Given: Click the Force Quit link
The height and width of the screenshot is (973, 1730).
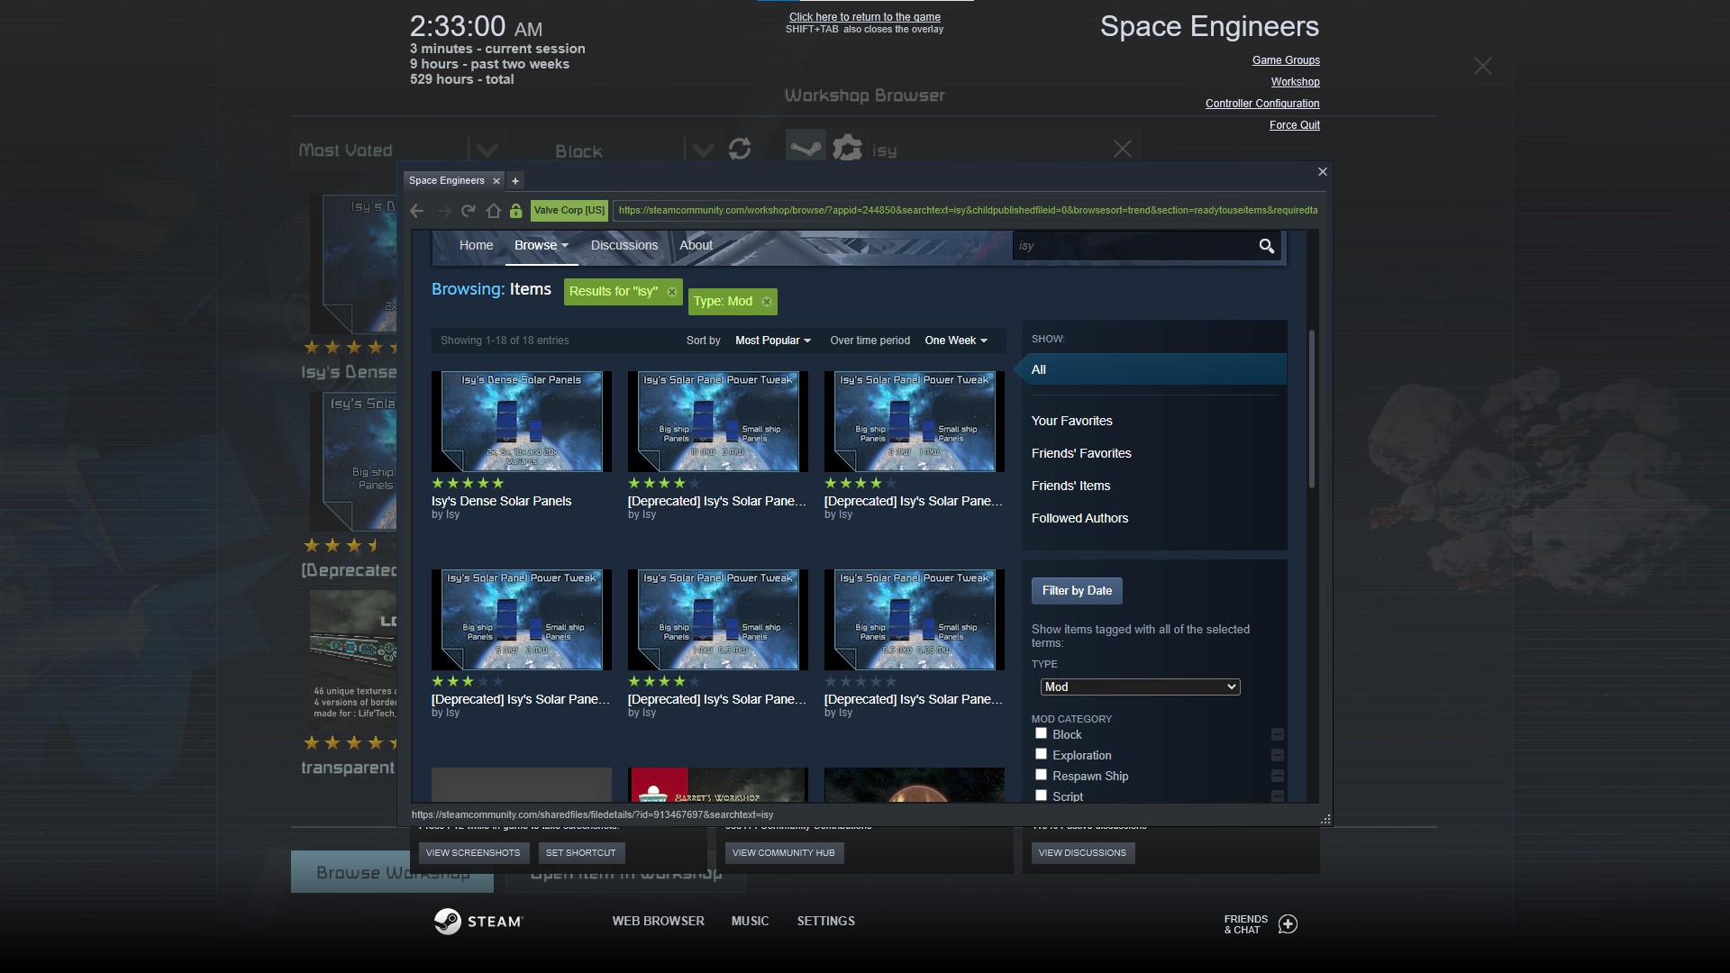Looking at the screenshot, I should [x=1295, y=125].
